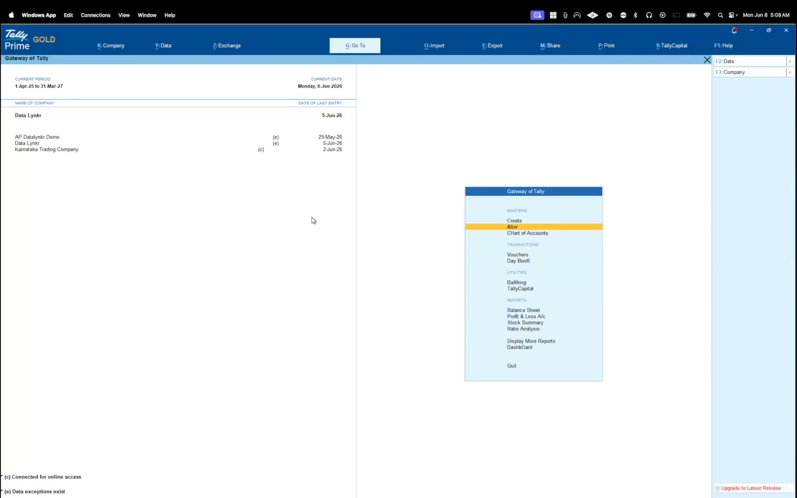Open the Apple menu

11,15
